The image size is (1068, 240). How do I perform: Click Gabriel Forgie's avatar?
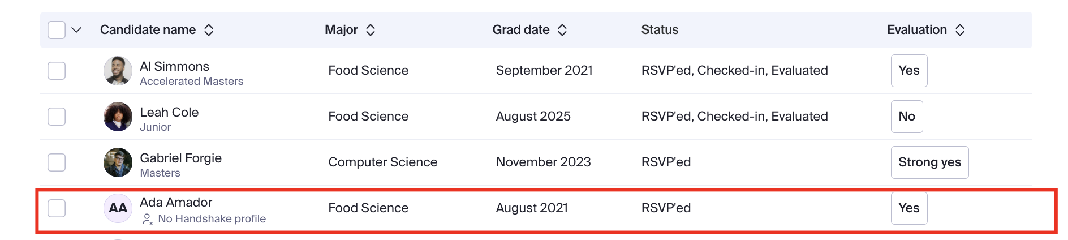[x=118, y=162]
